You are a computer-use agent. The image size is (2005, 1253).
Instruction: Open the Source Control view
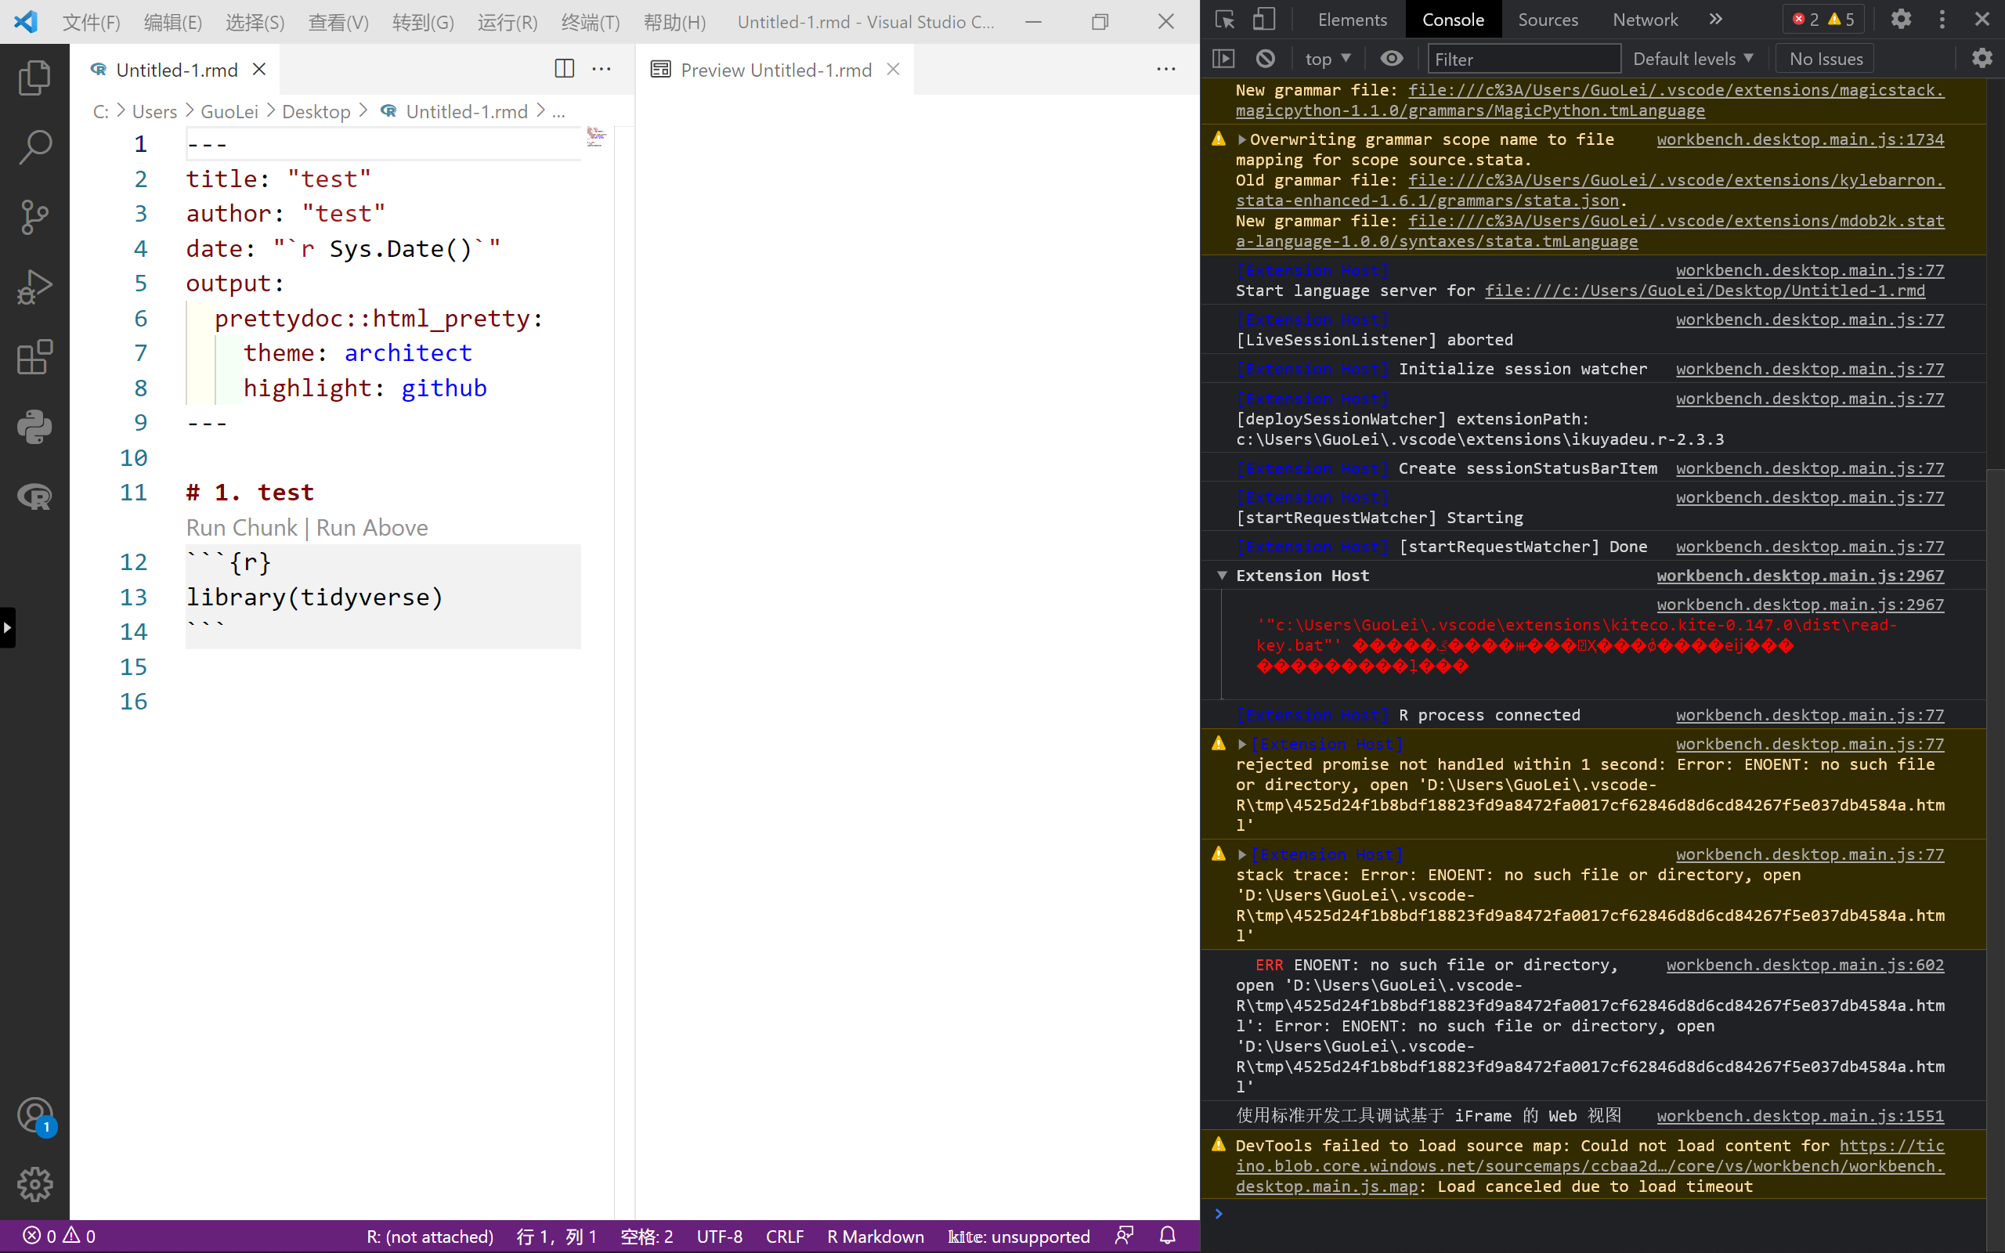(34, 217)
